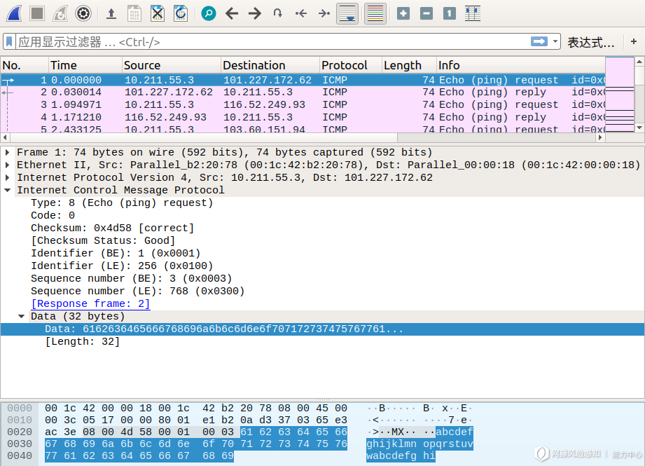This screenshot has width=645, height=466.
Task: Sort packets by Length column
Action: tap(409, 65)
